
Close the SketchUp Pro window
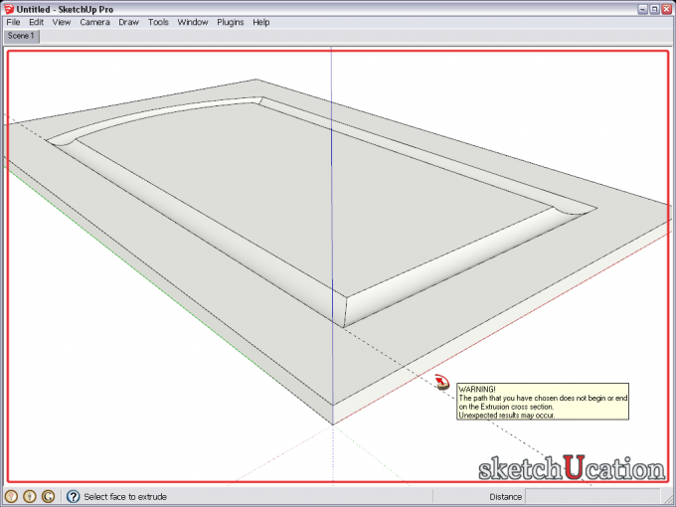(x=667, y=9)
